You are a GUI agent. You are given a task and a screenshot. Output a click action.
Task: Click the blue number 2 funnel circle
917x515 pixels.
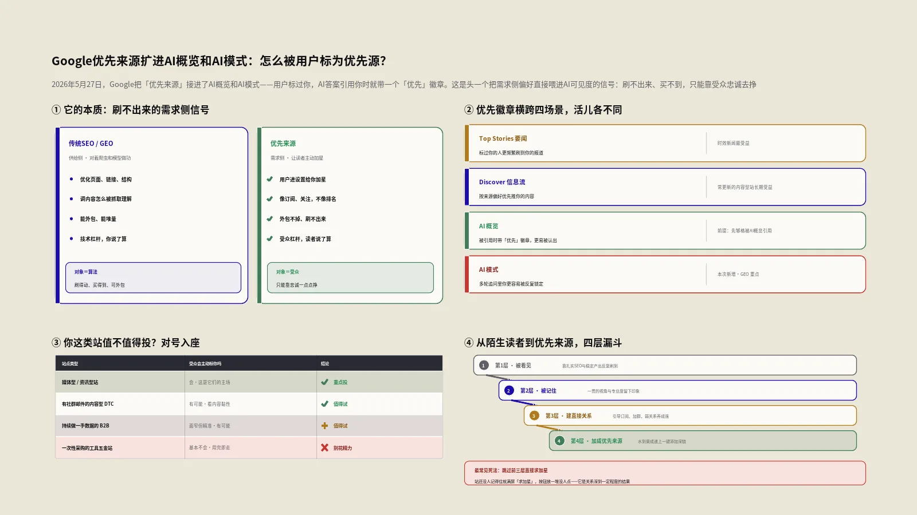click(509, 390)
